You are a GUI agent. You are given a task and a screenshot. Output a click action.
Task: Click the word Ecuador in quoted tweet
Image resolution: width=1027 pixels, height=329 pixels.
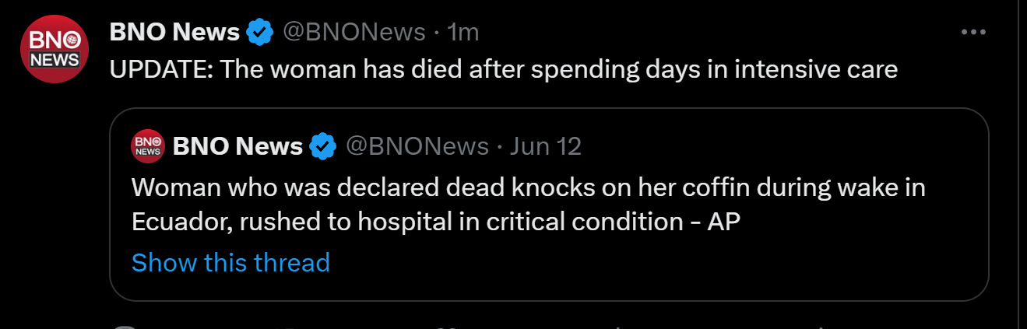pyautogui.click(x=180, y=222)
